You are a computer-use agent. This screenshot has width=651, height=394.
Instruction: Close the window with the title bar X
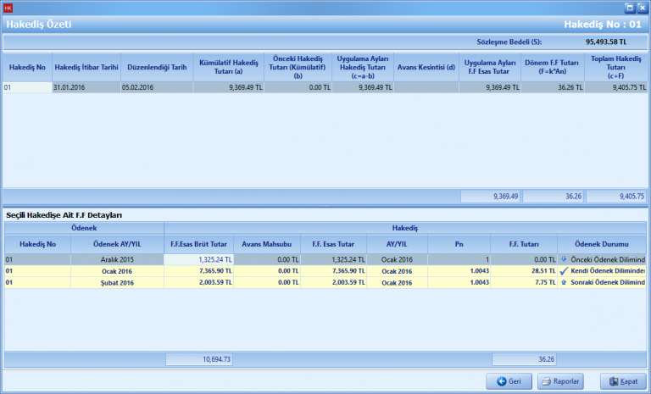tap(643, 8)
